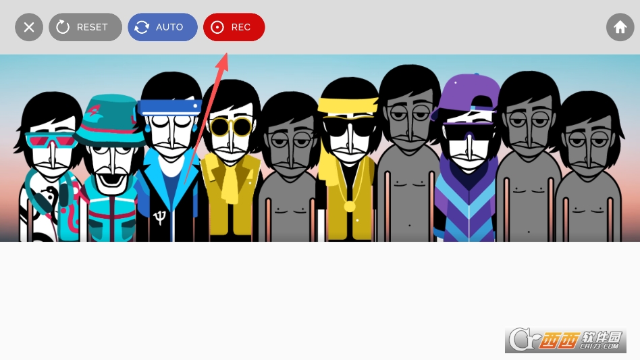Viewport: 640px width, 360px height.
Task: Toggle AUTO mode on
Action: pos(162,27)
